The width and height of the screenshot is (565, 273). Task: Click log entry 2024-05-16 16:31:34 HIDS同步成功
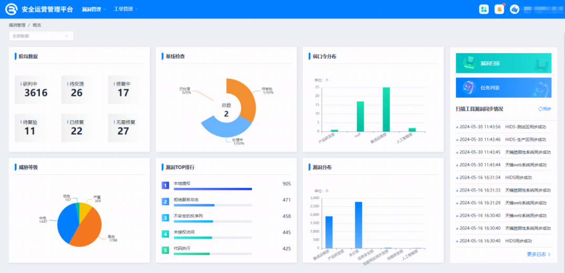tap(504, 177)
